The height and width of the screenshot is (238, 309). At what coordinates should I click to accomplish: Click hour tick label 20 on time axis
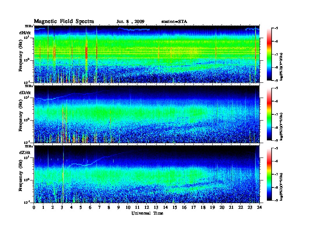point(222,207)
